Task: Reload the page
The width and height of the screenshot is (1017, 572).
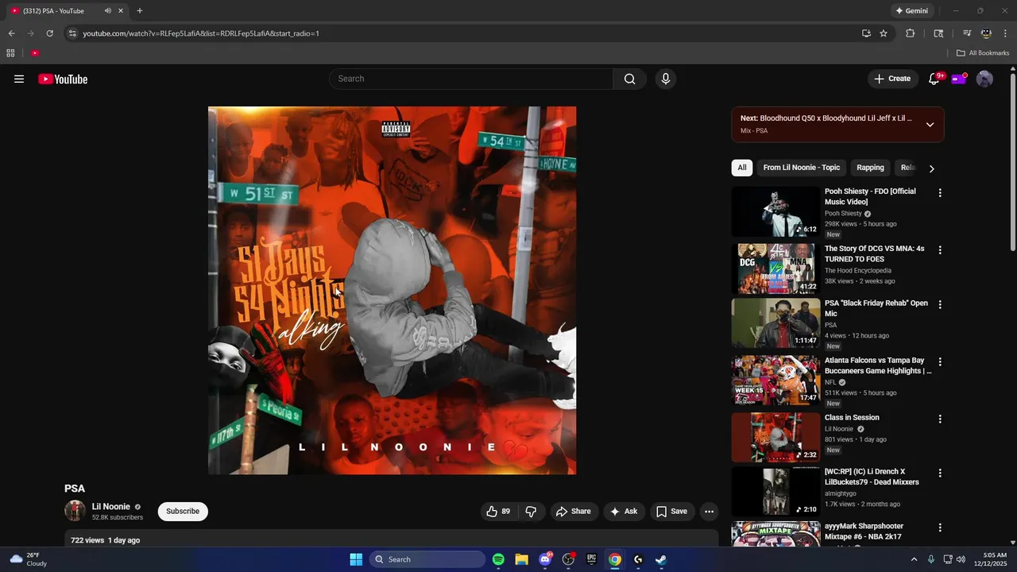Action: (49, 33)
